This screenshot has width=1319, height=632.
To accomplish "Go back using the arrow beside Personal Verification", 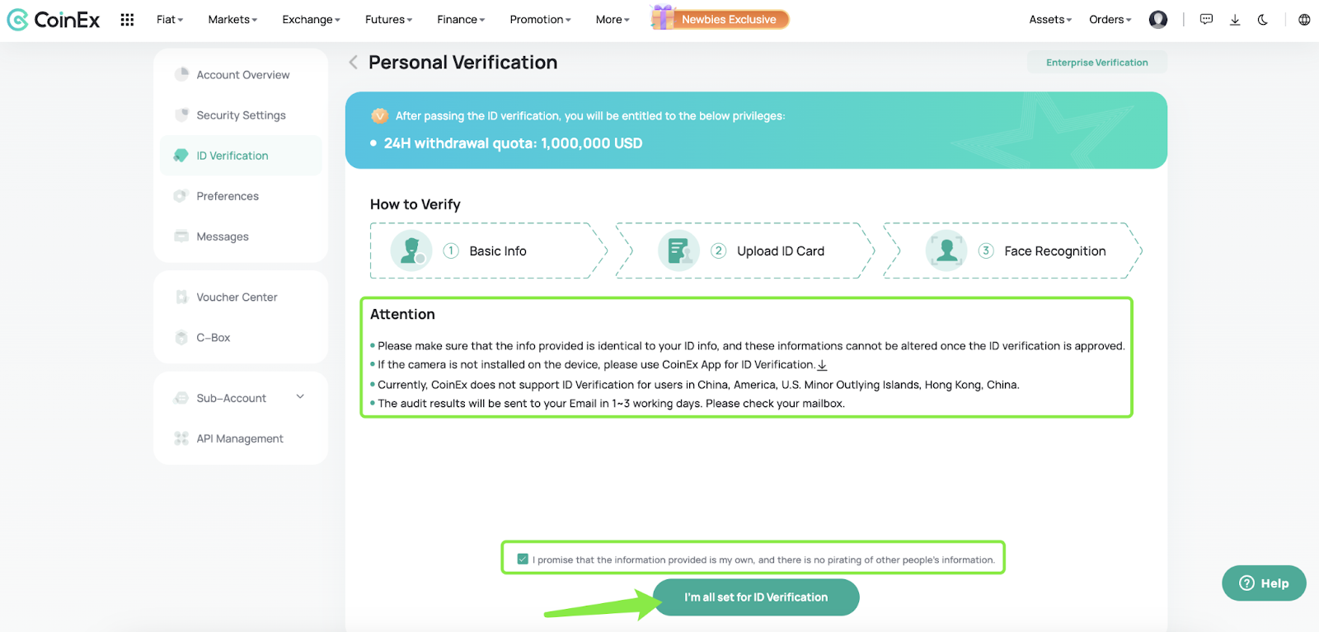I will click(353, 62).
